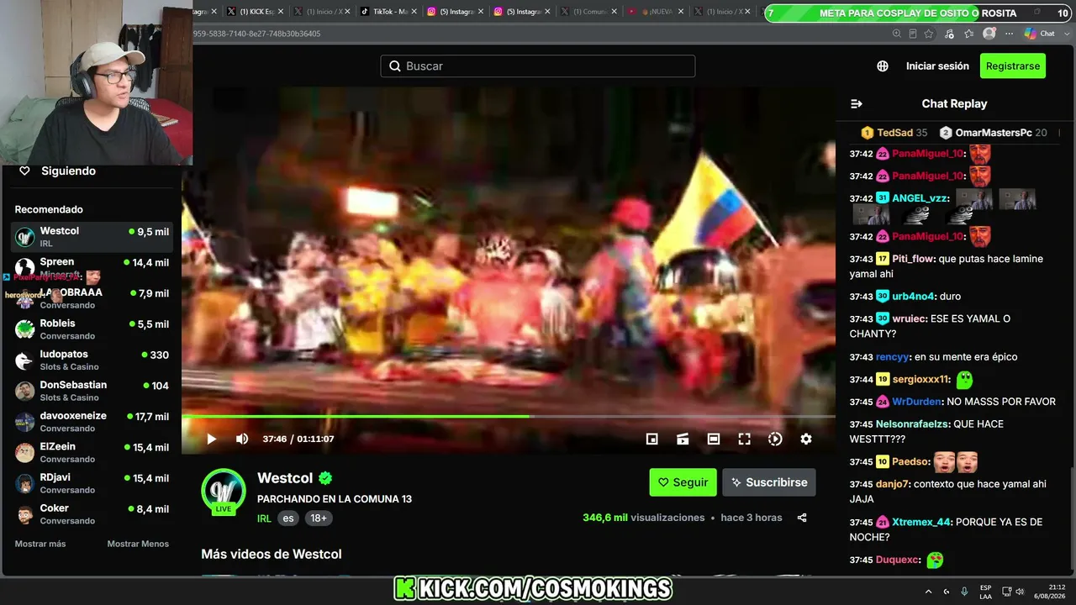Image resolution: width=1076 pixels, height=605 pixels.
Task: Show hidden system tray icons
Action: click(x=929, y=592)
